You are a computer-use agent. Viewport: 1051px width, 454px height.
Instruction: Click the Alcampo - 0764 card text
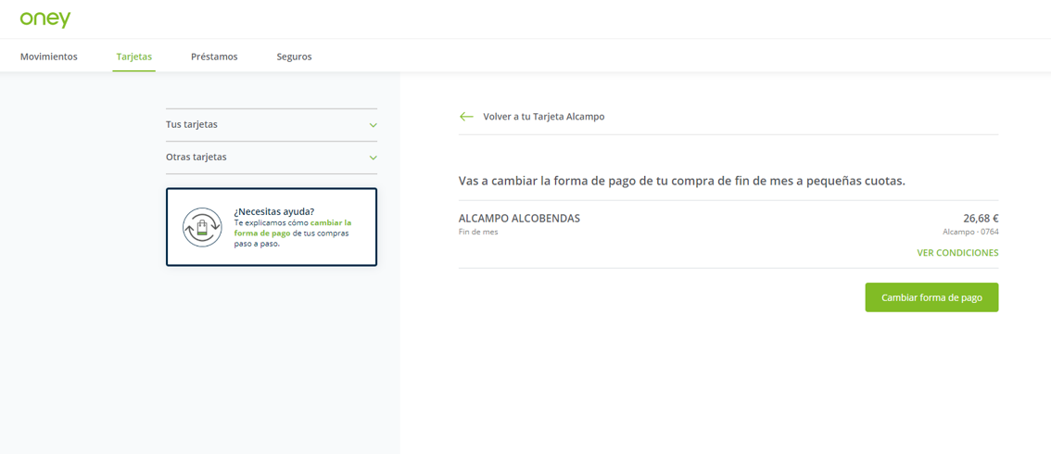[970, 232]
